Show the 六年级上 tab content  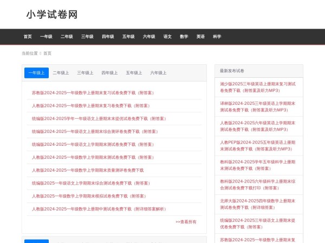coord(158,73)
